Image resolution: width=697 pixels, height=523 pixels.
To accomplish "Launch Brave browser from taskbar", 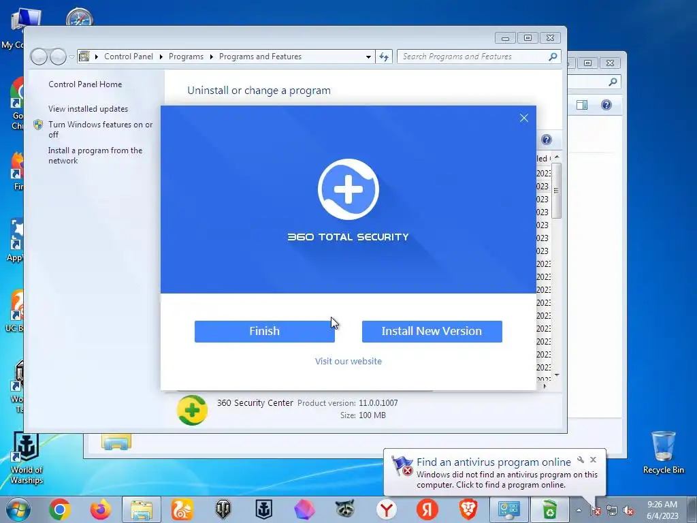I will [468, 509].
